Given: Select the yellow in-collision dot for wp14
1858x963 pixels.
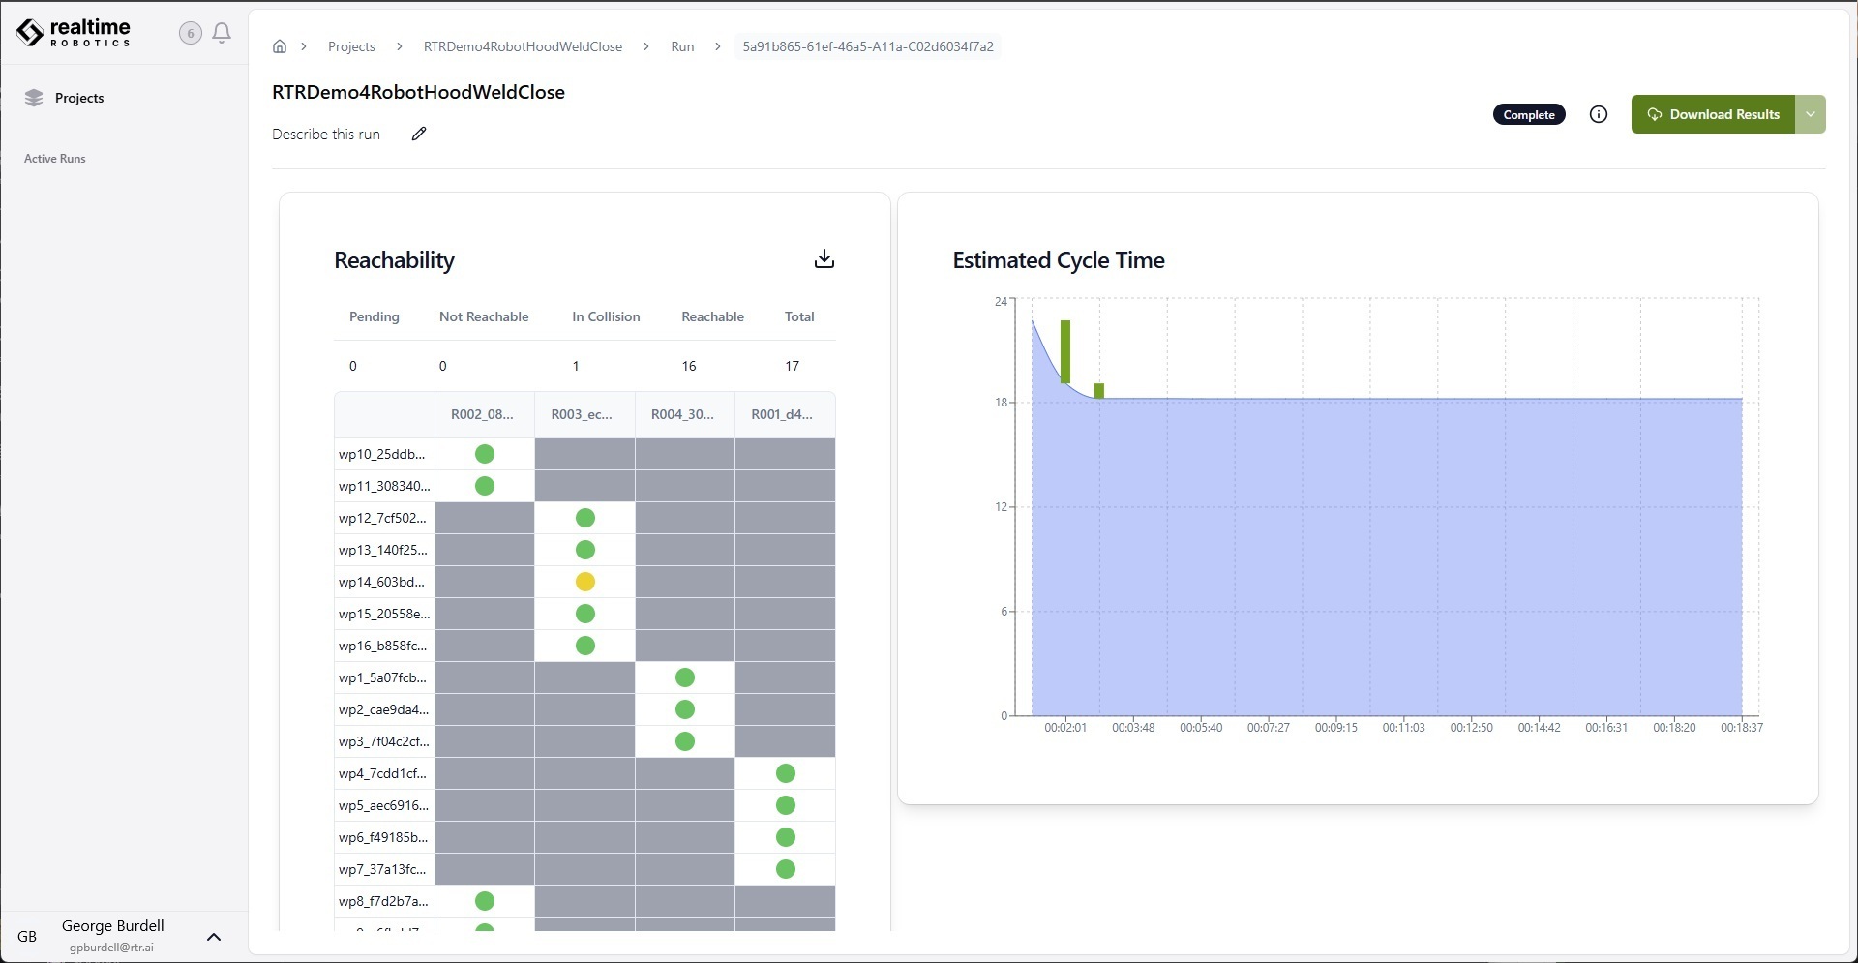Looking at the screenshot, I should (584, 582).
